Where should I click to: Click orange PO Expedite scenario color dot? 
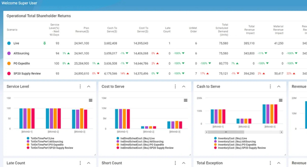[9, 64]
